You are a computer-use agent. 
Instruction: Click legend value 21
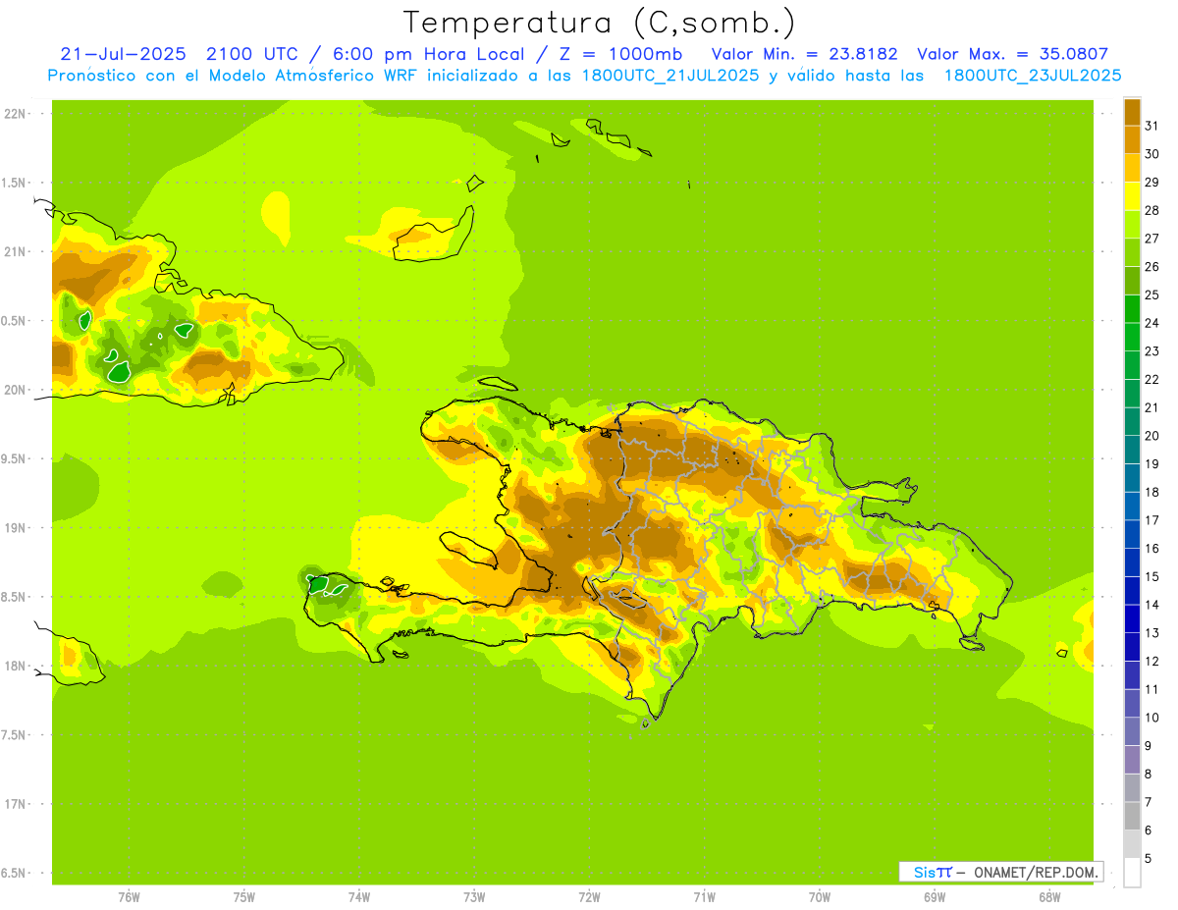pos(1151,407)
